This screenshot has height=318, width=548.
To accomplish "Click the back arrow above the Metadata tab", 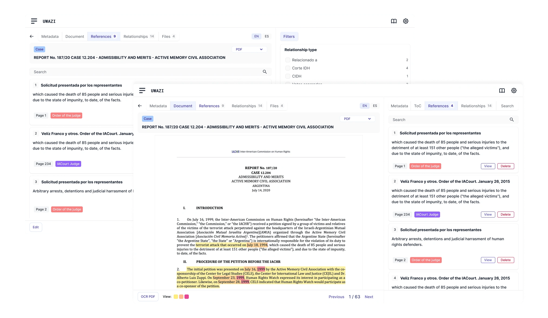I will (32, 36).
